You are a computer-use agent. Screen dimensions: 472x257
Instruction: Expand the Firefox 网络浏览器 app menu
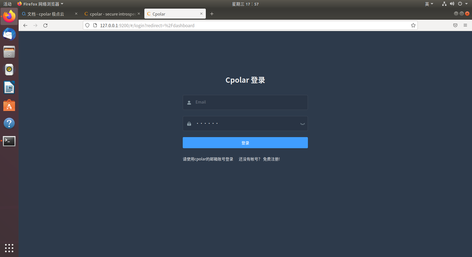[40, 4]
